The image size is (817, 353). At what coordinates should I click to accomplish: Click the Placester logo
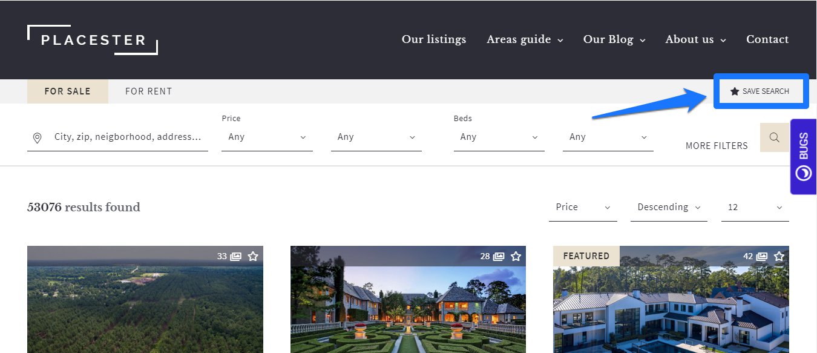(x=93, y=40)
